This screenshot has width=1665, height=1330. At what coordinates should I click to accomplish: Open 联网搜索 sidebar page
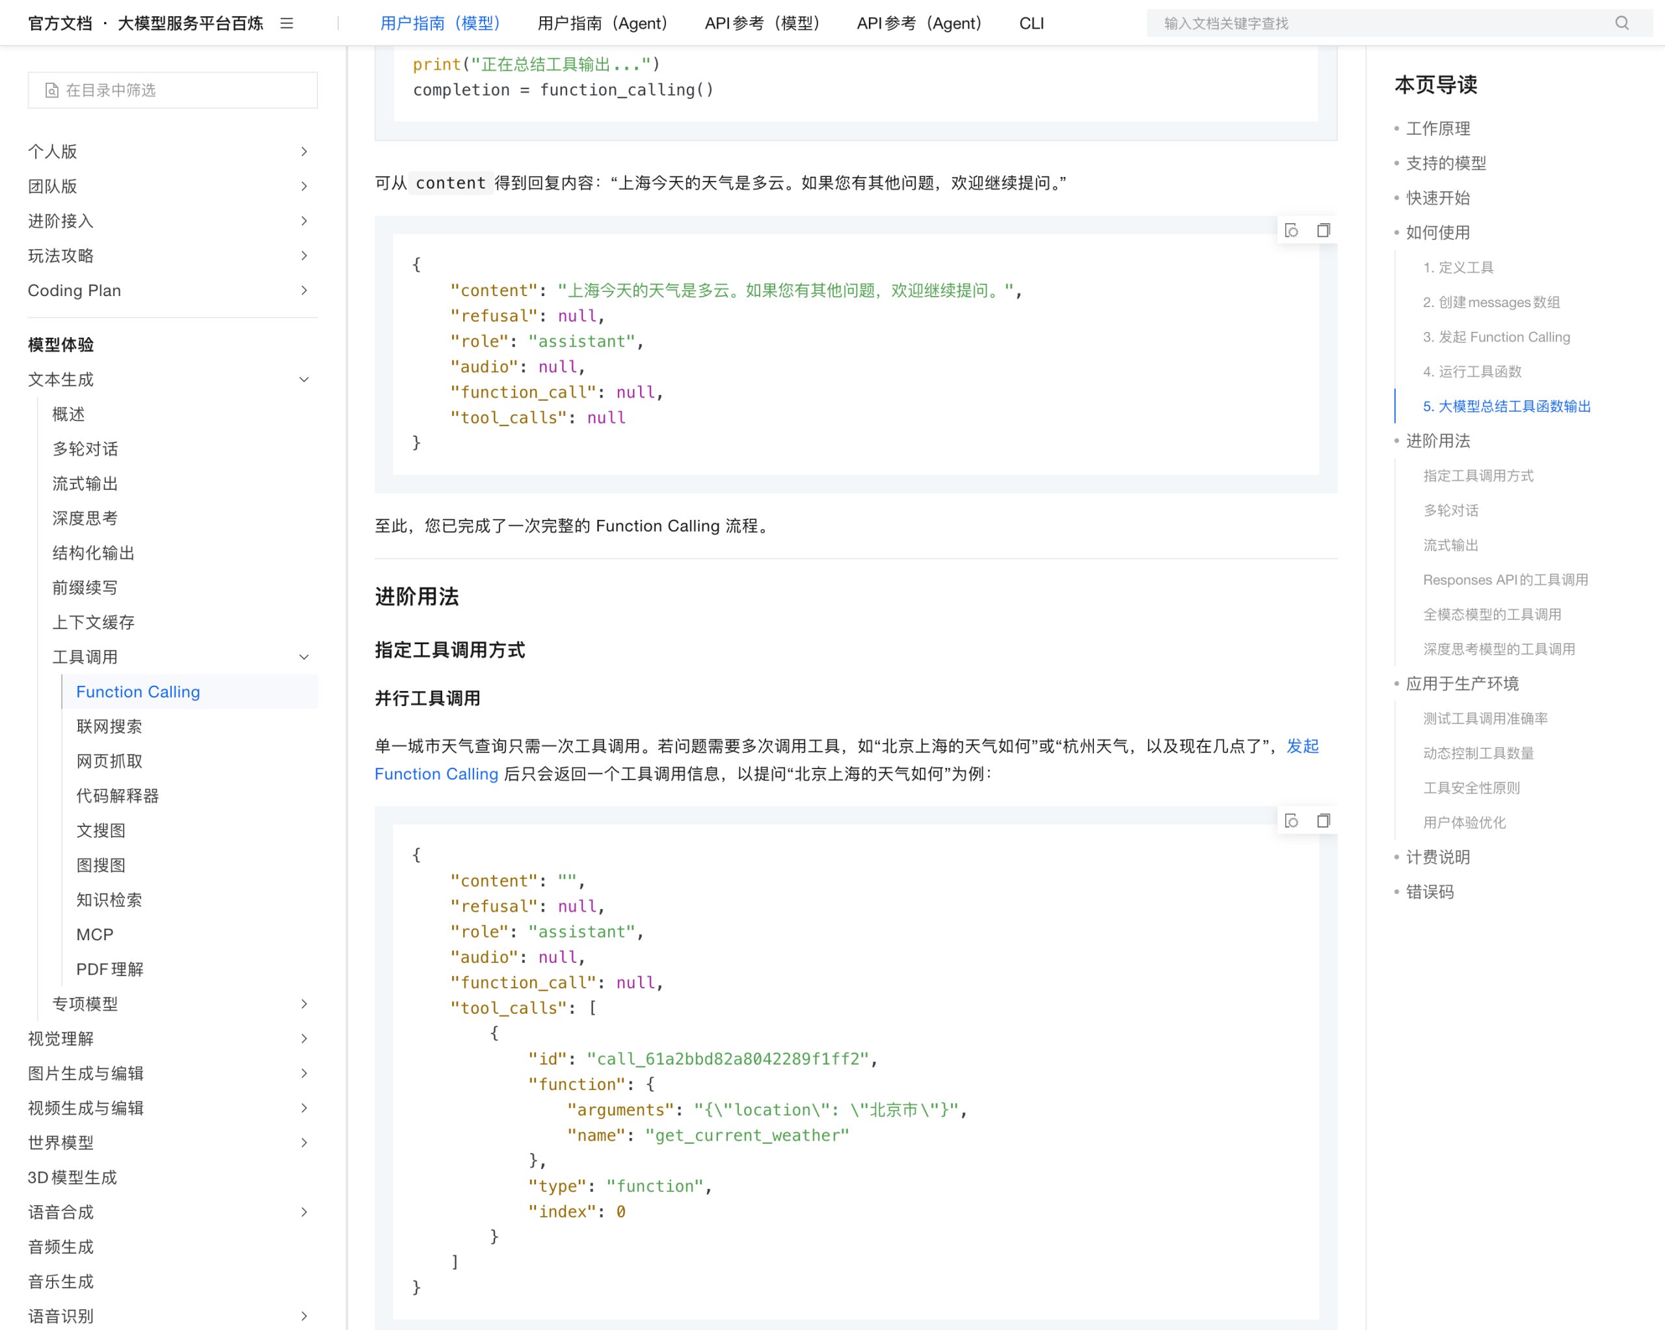click(x=109, y=726)
